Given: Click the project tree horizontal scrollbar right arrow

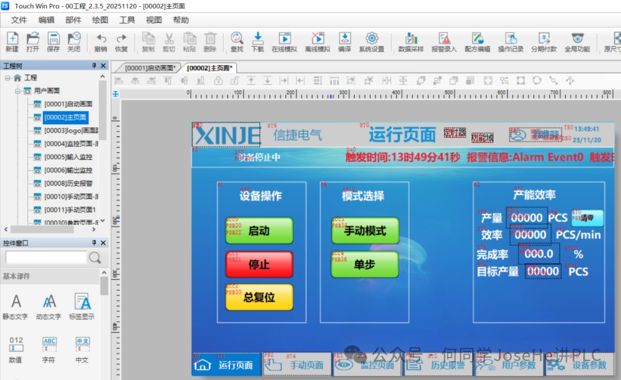Looking at the screenshot, I should tap(94, 229).
